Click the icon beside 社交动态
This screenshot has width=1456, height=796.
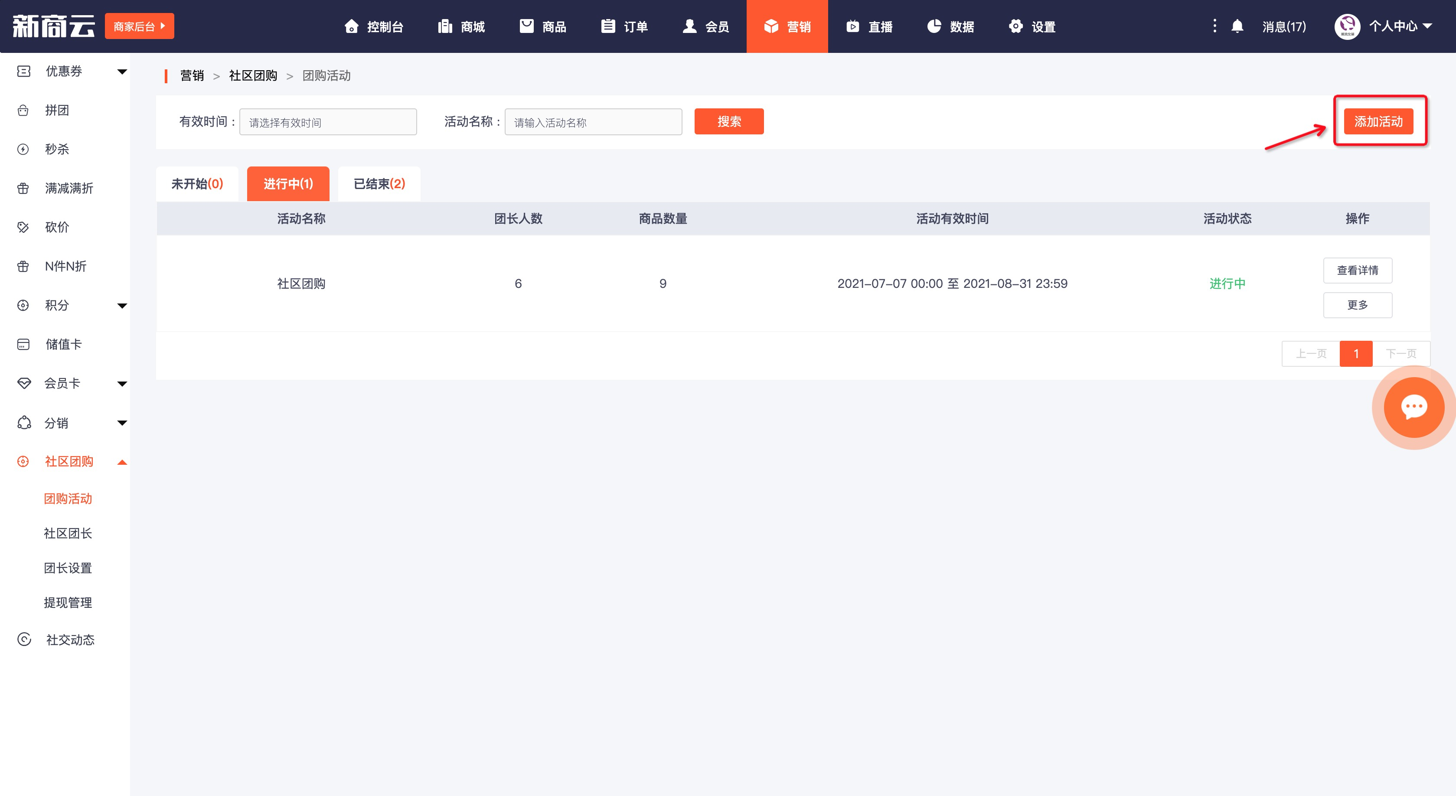(x=24, y=639)
